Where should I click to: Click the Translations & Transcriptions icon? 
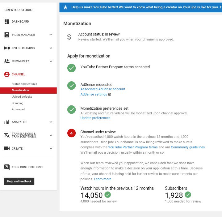7,135
